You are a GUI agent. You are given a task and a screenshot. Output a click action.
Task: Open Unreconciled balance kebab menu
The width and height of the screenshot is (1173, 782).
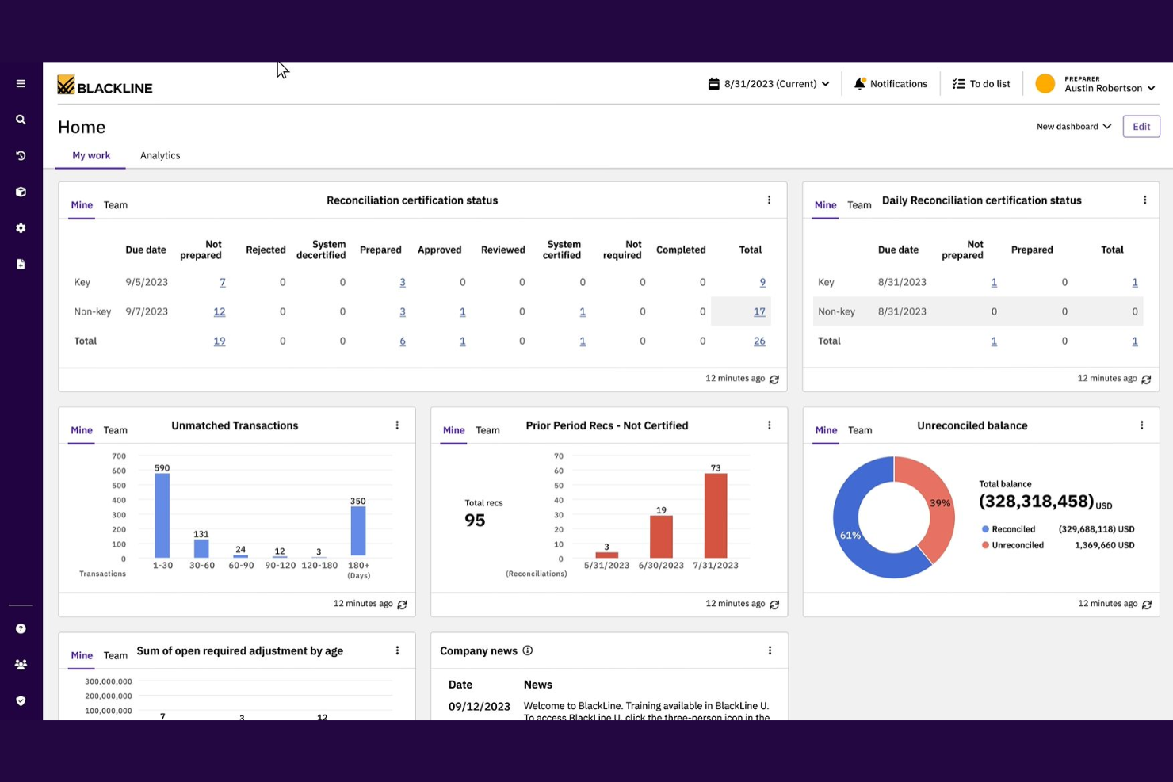pos(1141,425)
